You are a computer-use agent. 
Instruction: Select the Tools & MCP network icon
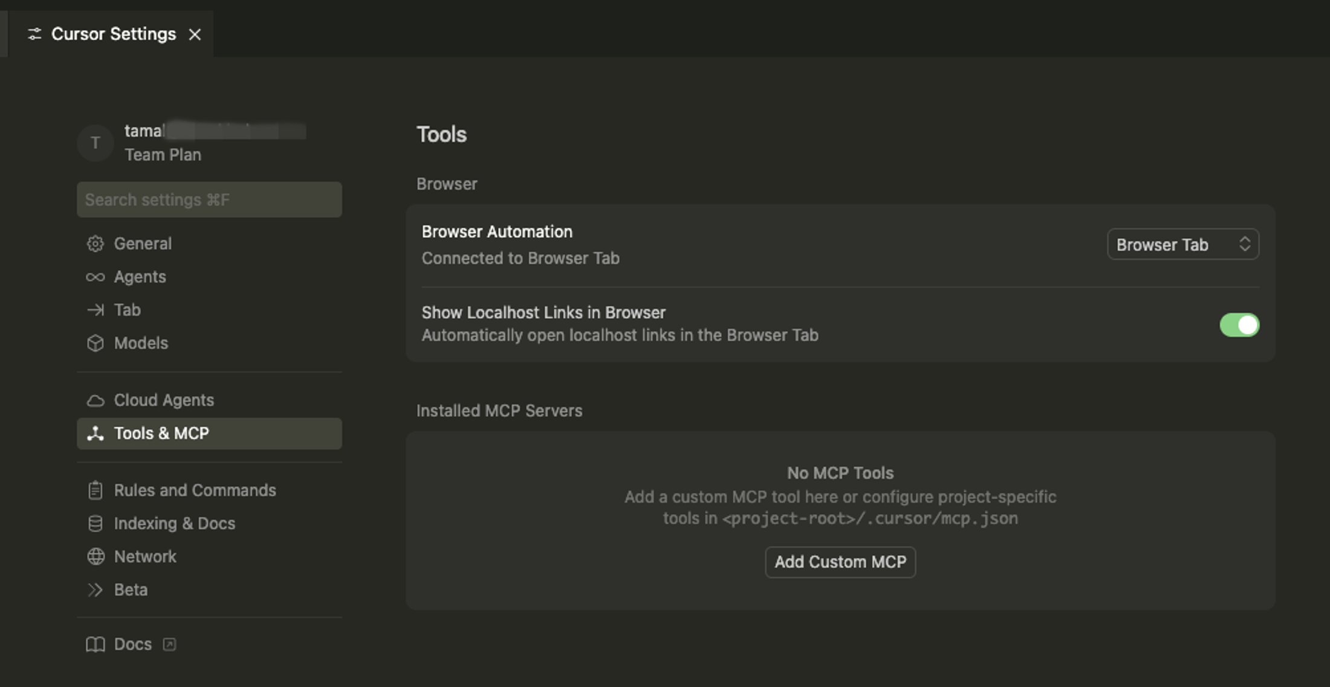click(95, 433)
